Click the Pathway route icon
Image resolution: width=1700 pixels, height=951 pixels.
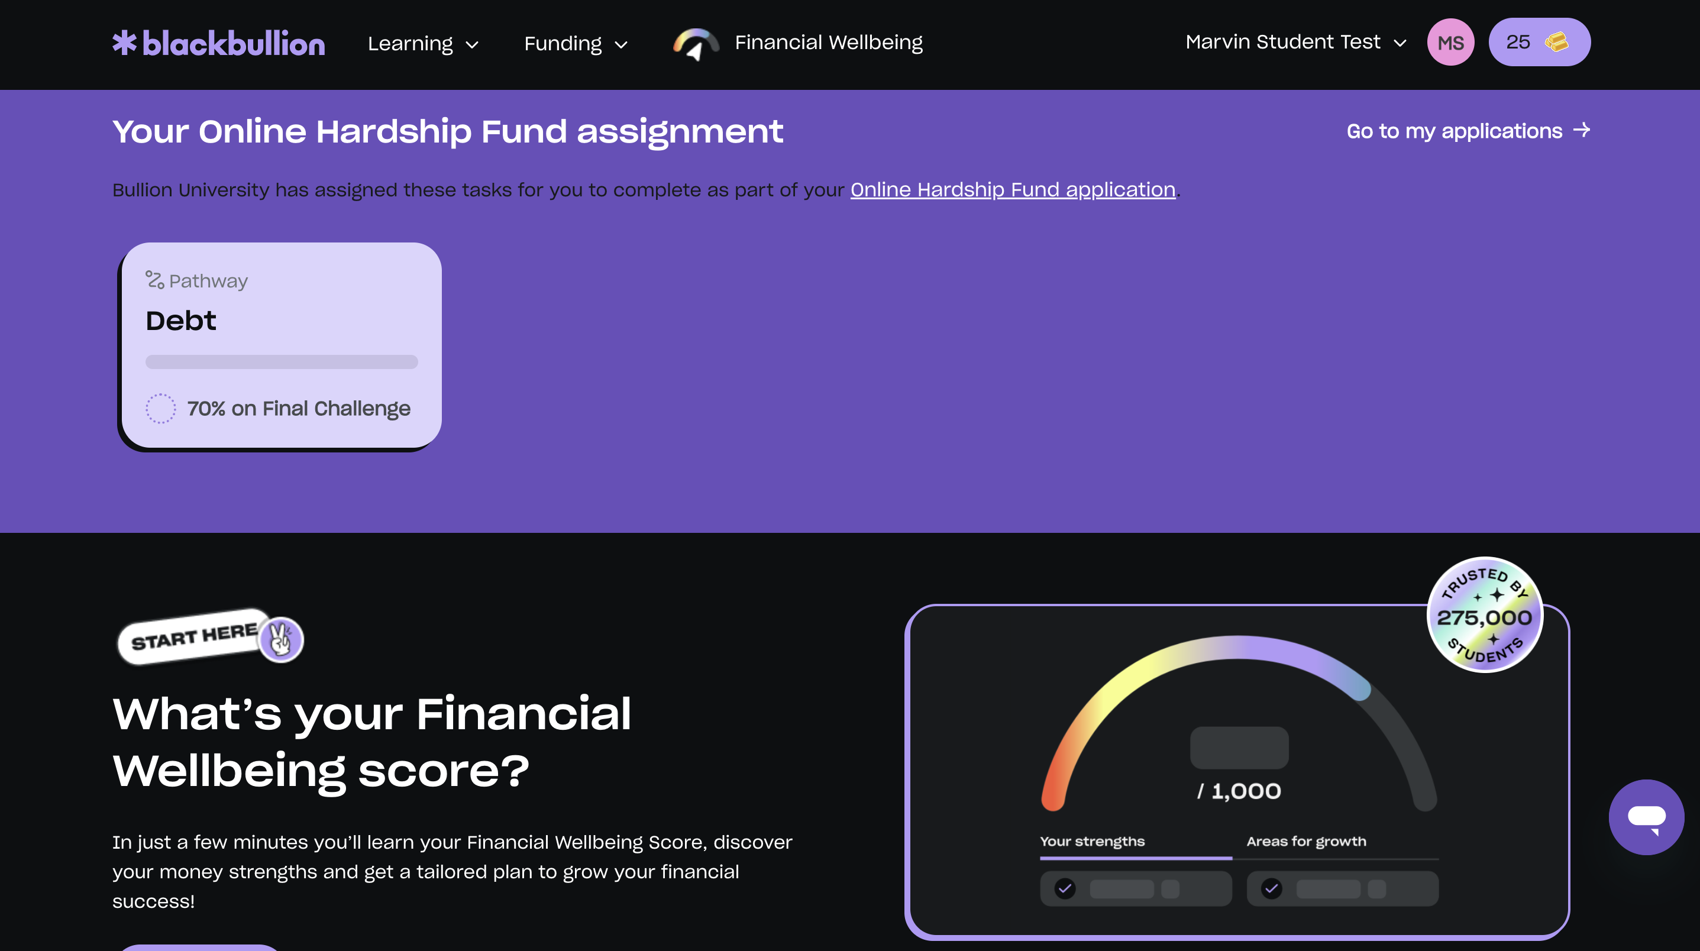pyautogui.click(x=154, y=280)
